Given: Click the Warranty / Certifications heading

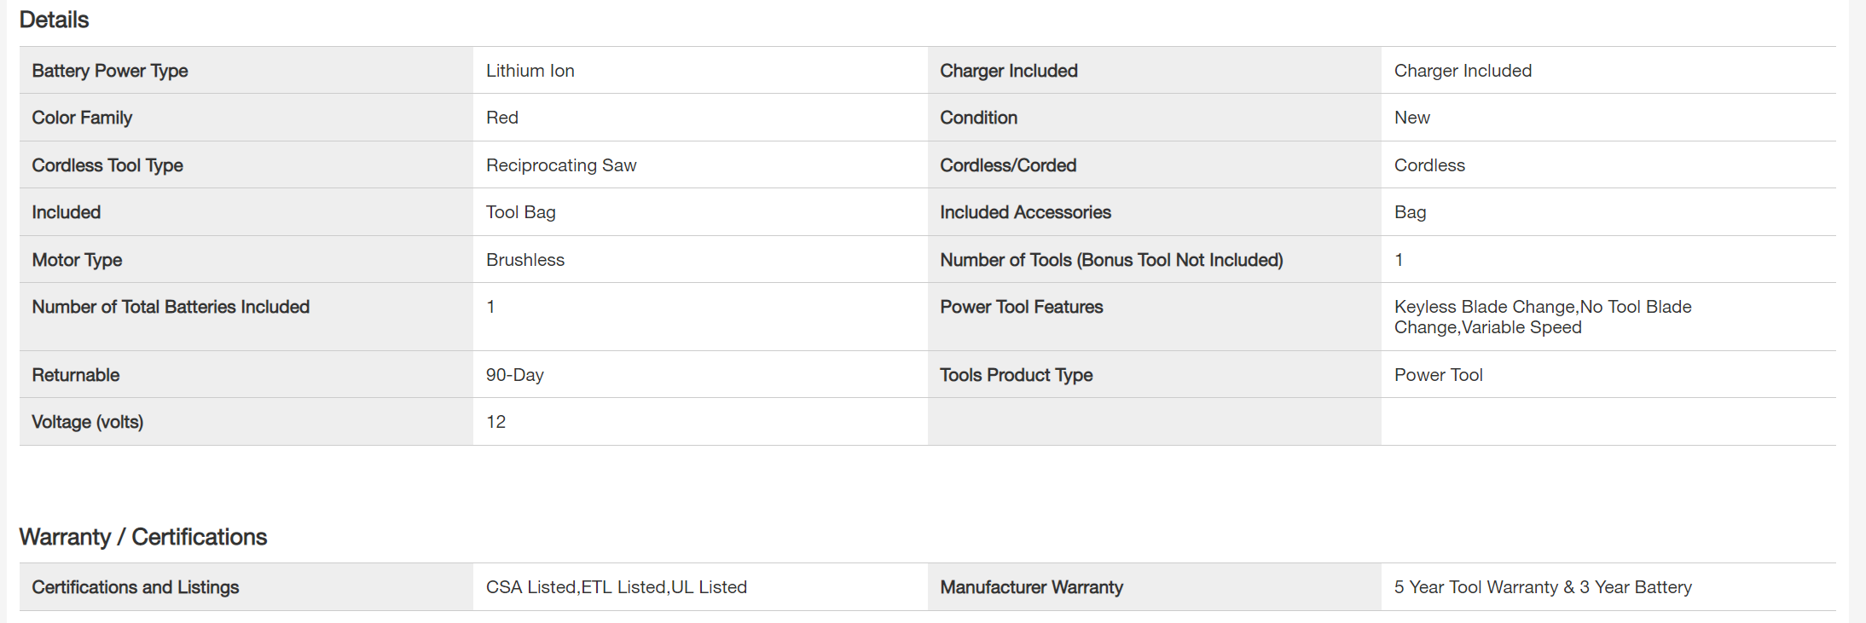Looking at the screenshot, I should tap(142, 537).
